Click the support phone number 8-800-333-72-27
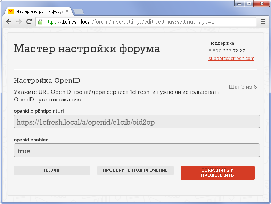 (227, 51)
